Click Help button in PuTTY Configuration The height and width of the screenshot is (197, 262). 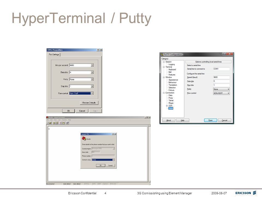coord(183,120)
